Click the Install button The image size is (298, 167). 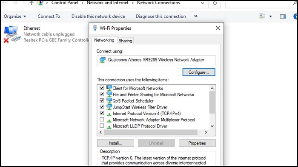click(115, 143)
